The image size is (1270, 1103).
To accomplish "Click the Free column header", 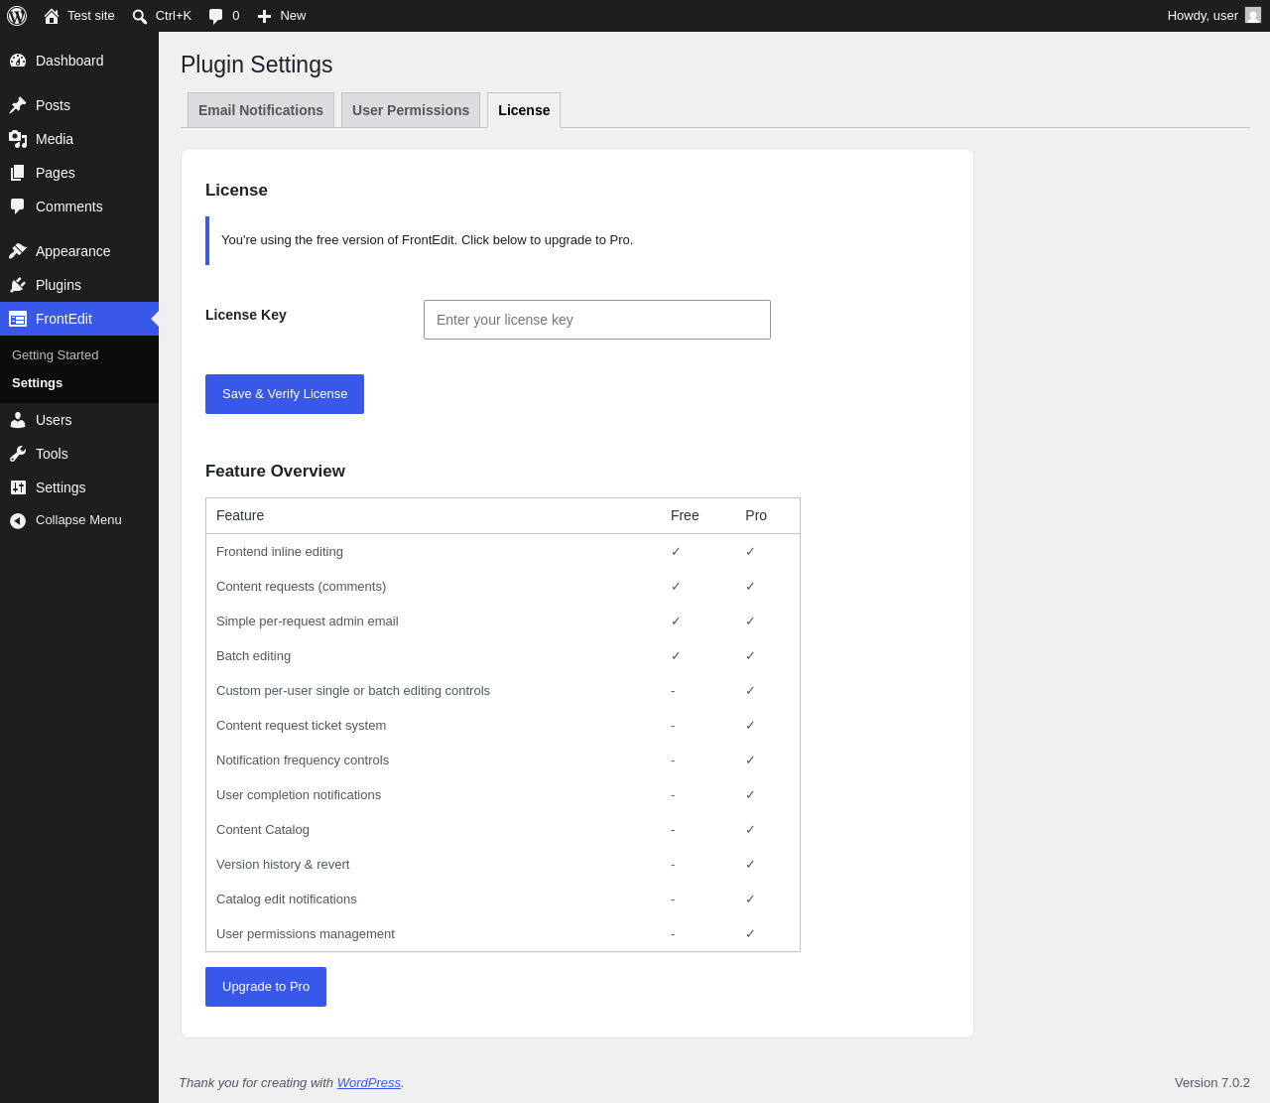I will pos(685,515).
